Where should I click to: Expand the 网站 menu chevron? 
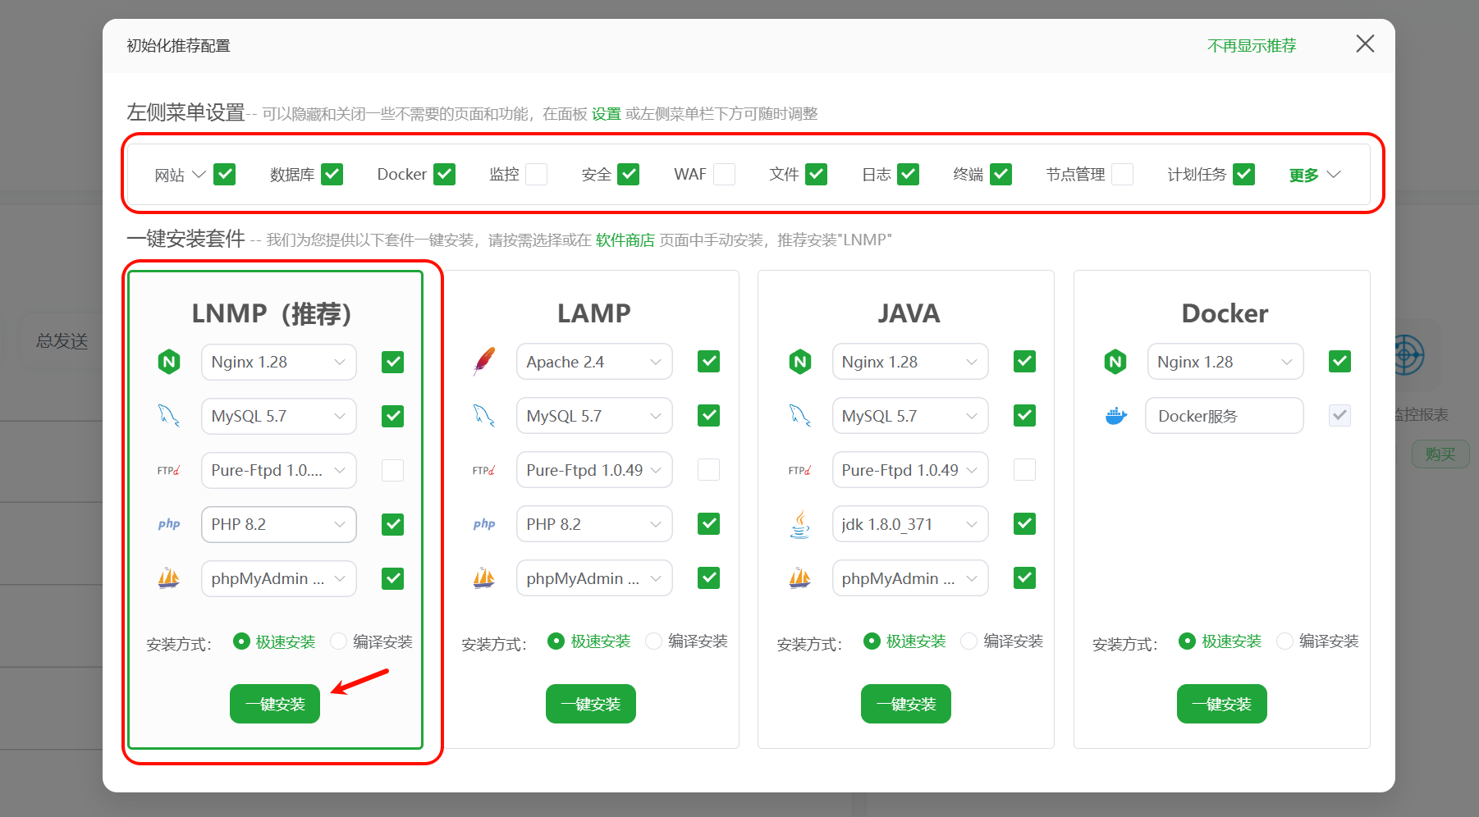coord(199,174)
